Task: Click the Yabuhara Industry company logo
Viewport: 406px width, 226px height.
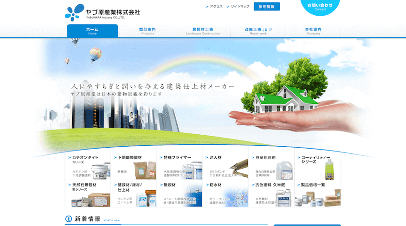Action: pos(102,12)
